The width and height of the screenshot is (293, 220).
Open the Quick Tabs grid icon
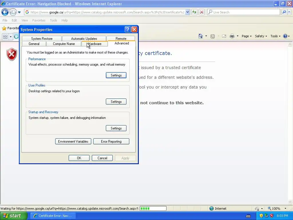[5, 37]
